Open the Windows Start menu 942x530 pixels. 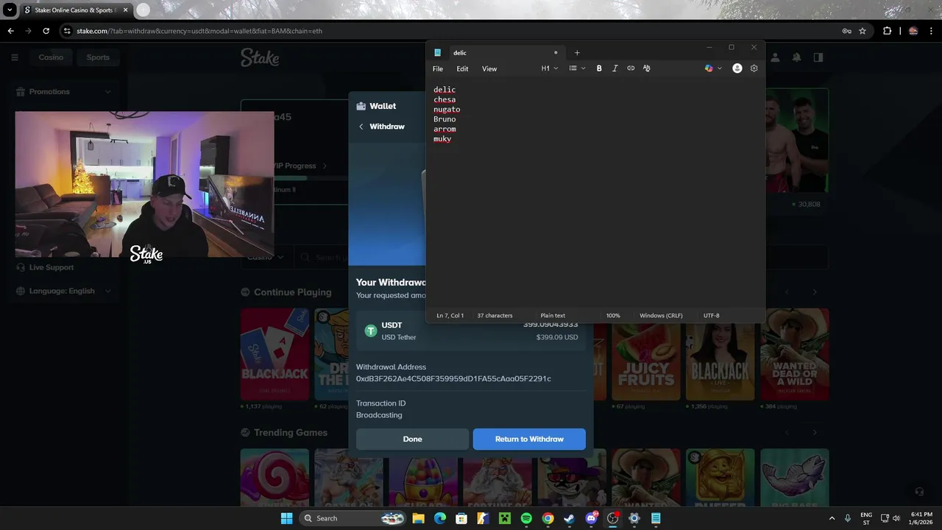286,518
